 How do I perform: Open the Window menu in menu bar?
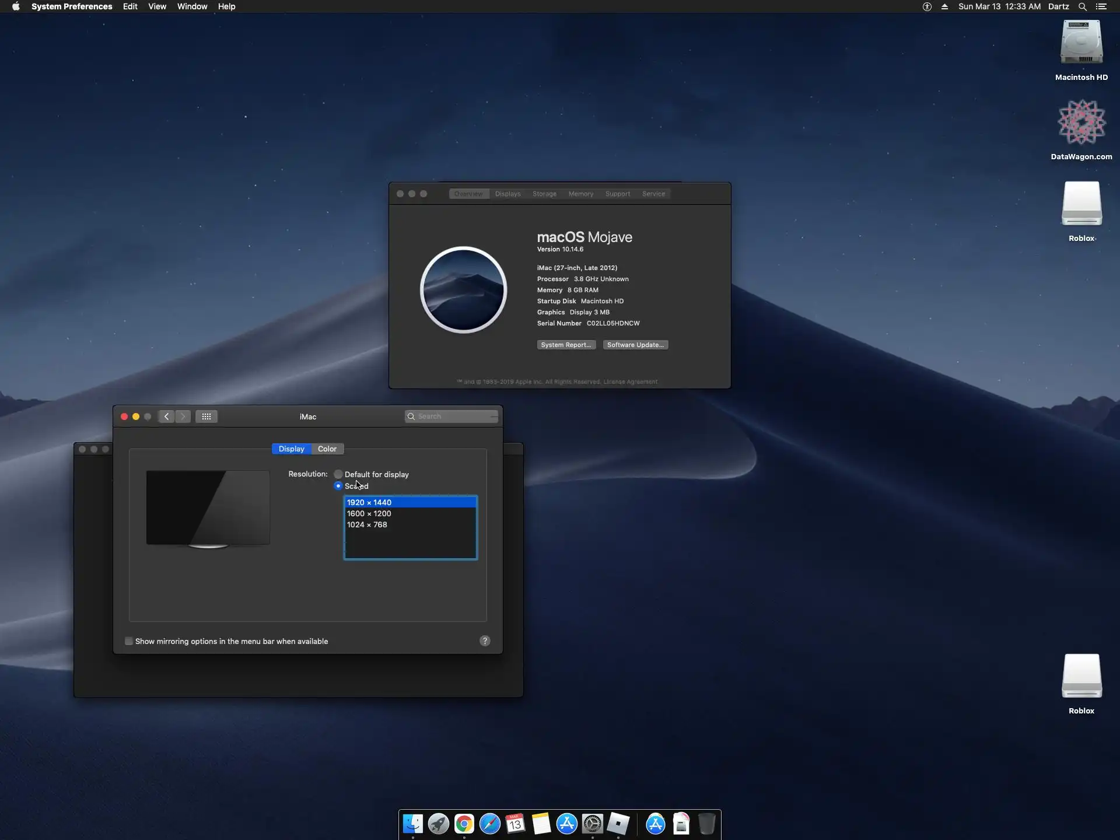tap(192, 6)
